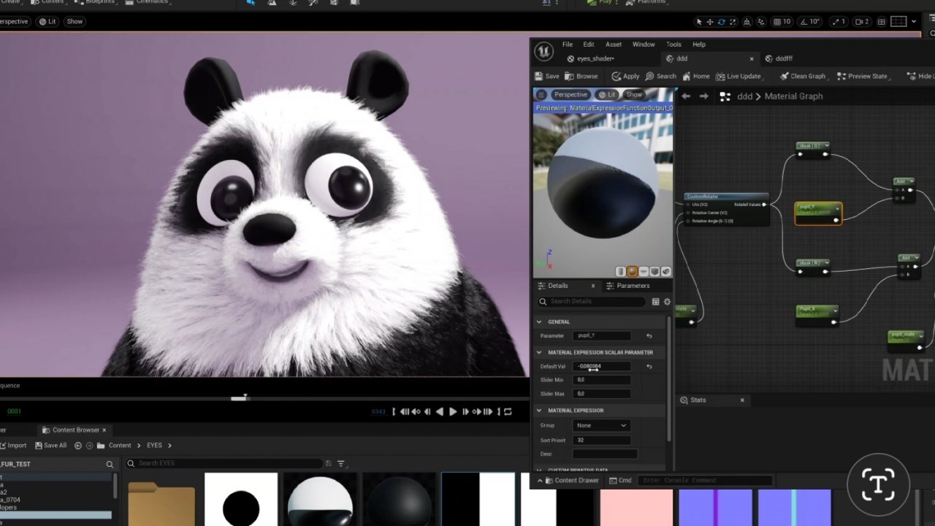Apply the material changes

pos(626,76)
